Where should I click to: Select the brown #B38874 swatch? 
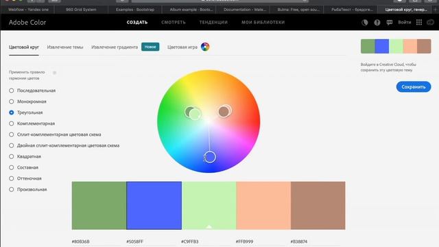pyautogui.click(x=318, y=206)
